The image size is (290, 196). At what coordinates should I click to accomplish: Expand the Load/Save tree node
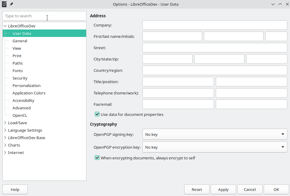(x=5, y=123)
